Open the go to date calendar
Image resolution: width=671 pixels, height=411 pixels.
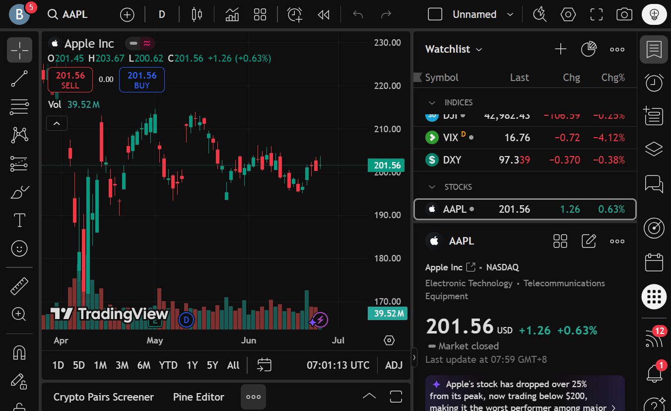[x=264, y=365]
